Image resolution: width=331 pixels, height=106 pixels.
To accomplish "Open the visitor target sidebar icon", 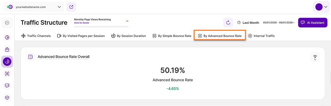I will [7, 74].
